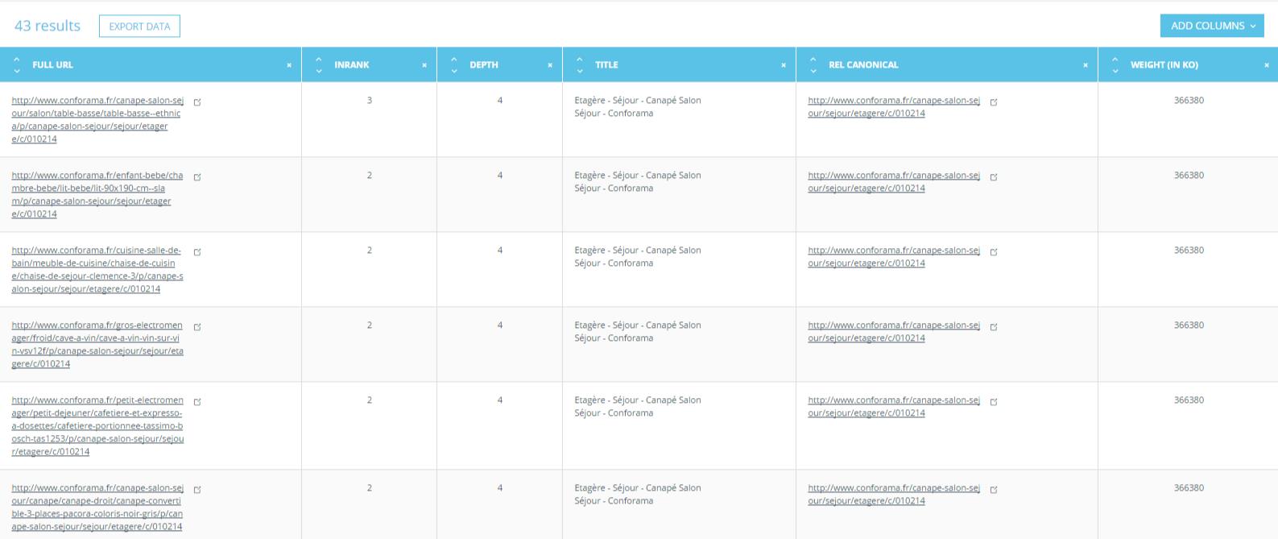The width and height of the screenshot is (1278, 539).
Task: Sort by the Full URL column header
Action: point(52,64)
